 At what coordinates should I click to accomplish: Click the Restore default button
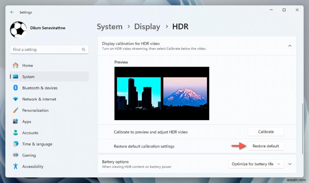[x=266, y=146]
